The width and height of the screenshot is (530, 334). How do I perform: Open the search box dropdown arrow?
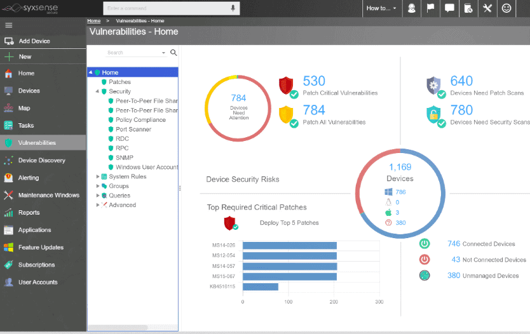(163, 53)
